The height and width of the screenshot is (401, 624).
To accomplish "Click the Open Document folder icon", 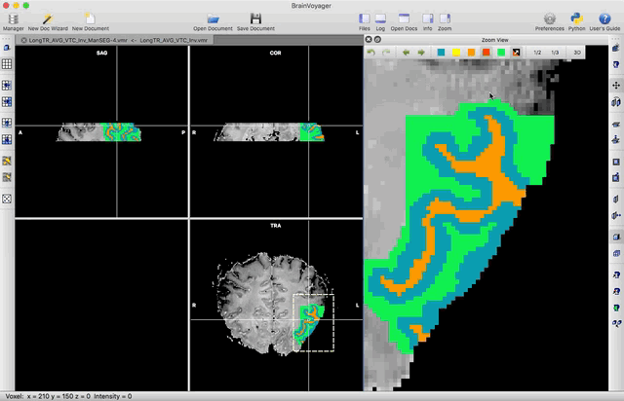I will (x=213, y=18).
